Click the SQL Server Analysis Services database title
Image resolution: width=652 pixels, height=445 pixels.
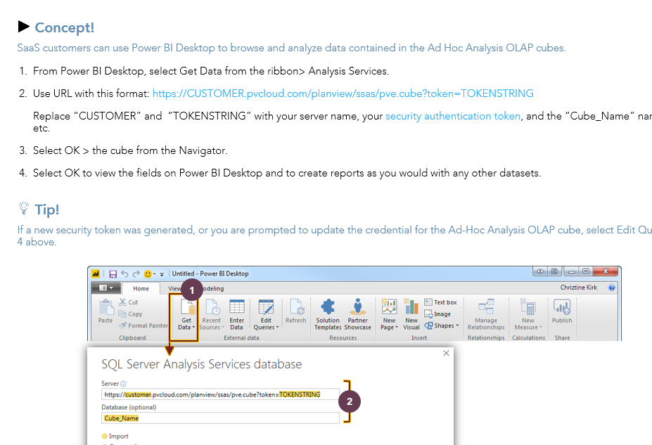202,364
